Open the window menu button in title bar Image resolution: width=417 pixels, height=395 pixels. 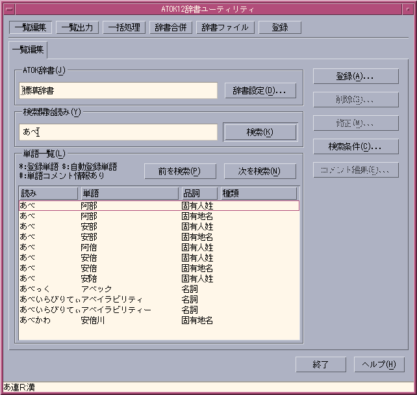(9, 9)
